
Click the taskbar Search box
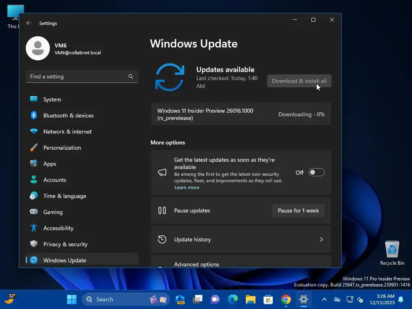click(126, 299)
